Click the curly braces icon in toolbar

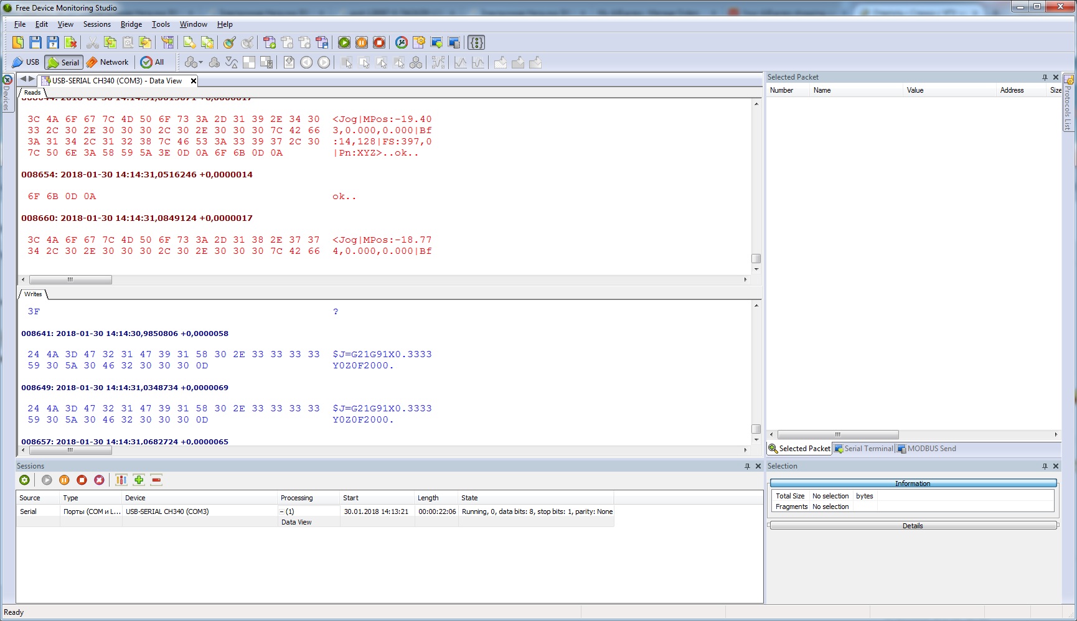[x=476, y=42]
